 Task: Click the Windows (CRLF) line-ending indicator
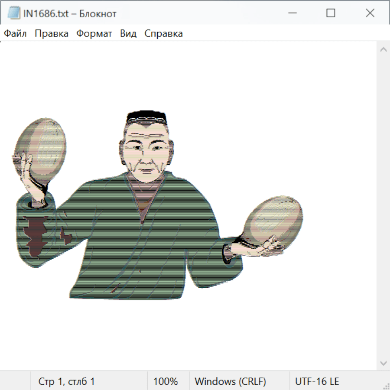(x=230, y=382)
